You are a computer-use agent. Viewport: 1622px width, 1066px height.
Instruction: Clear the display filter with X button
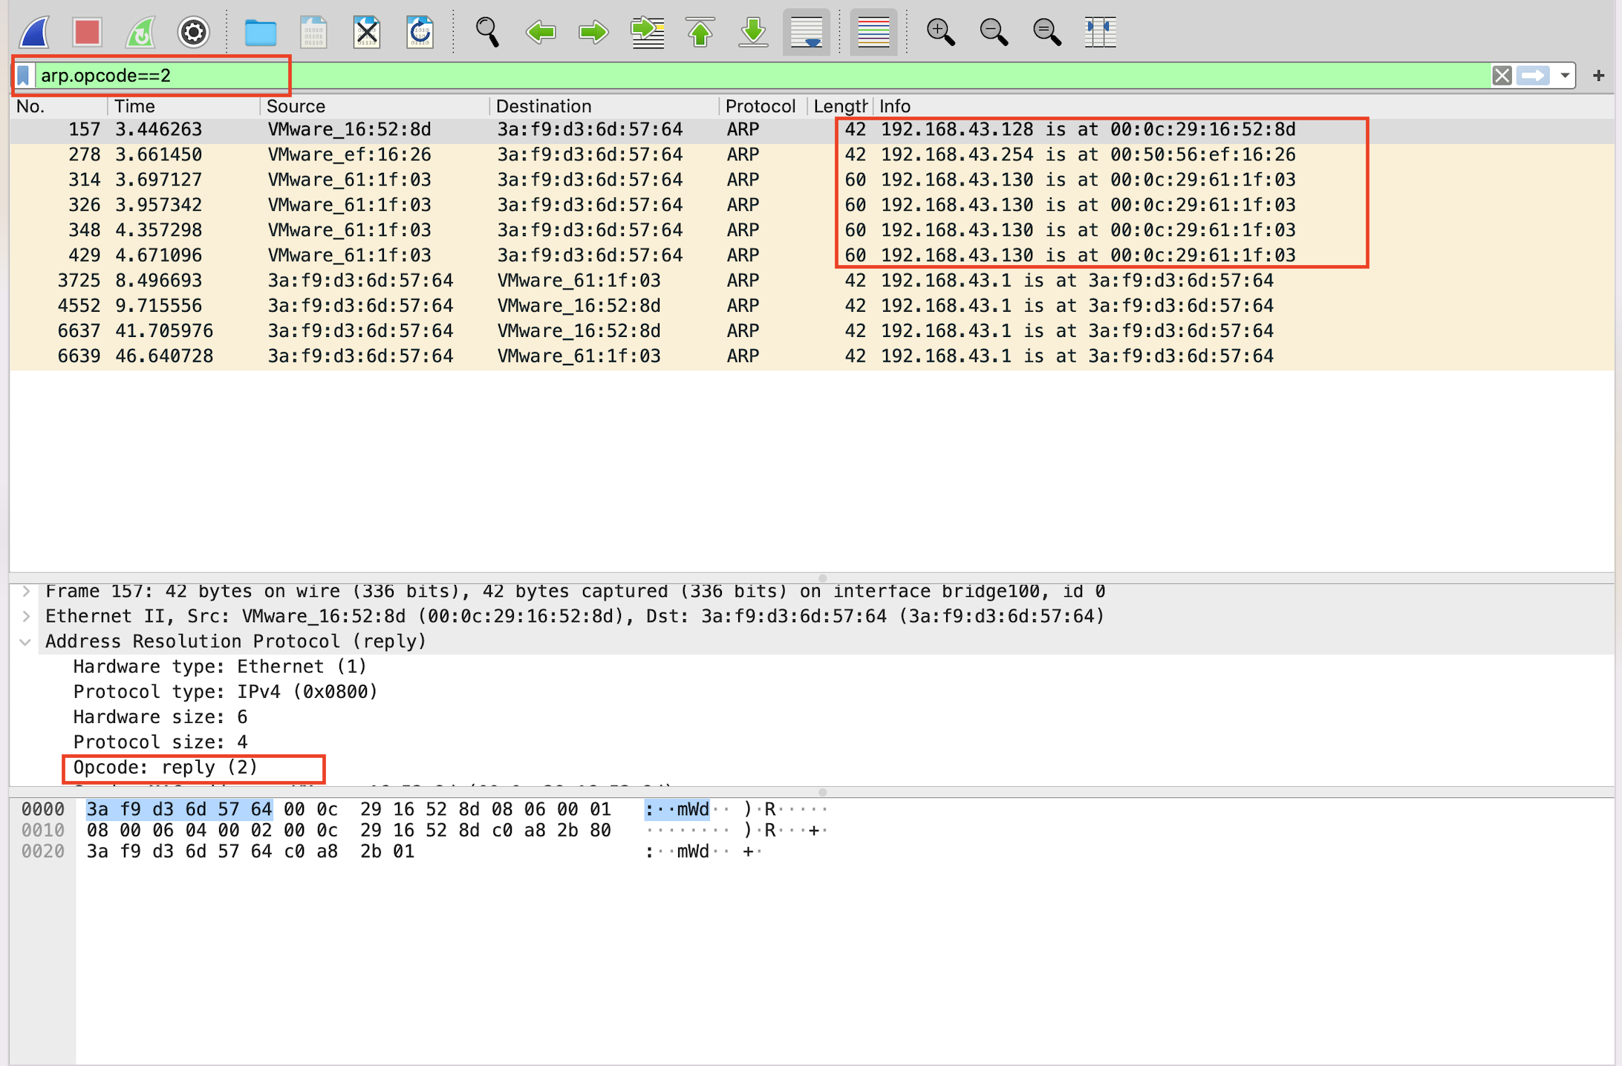click(1502, 76)
